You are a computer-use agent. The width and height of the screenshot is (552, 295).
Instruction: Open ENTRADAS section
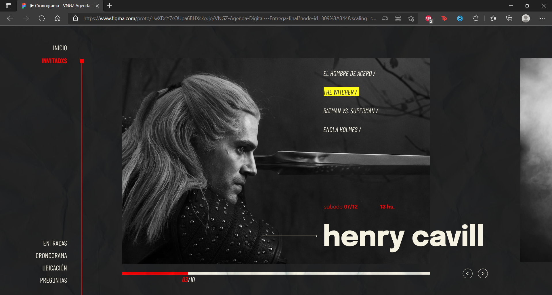[x=55, y=243]
